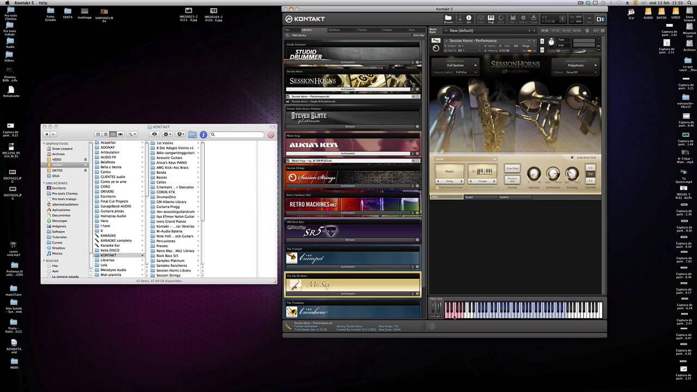Adjust the Swing knob
This screenshot has height=392, width=697.
534,174
